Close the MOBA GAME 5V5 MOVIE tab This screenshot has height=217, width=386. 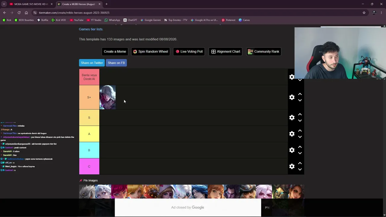[x=52, y=4]
